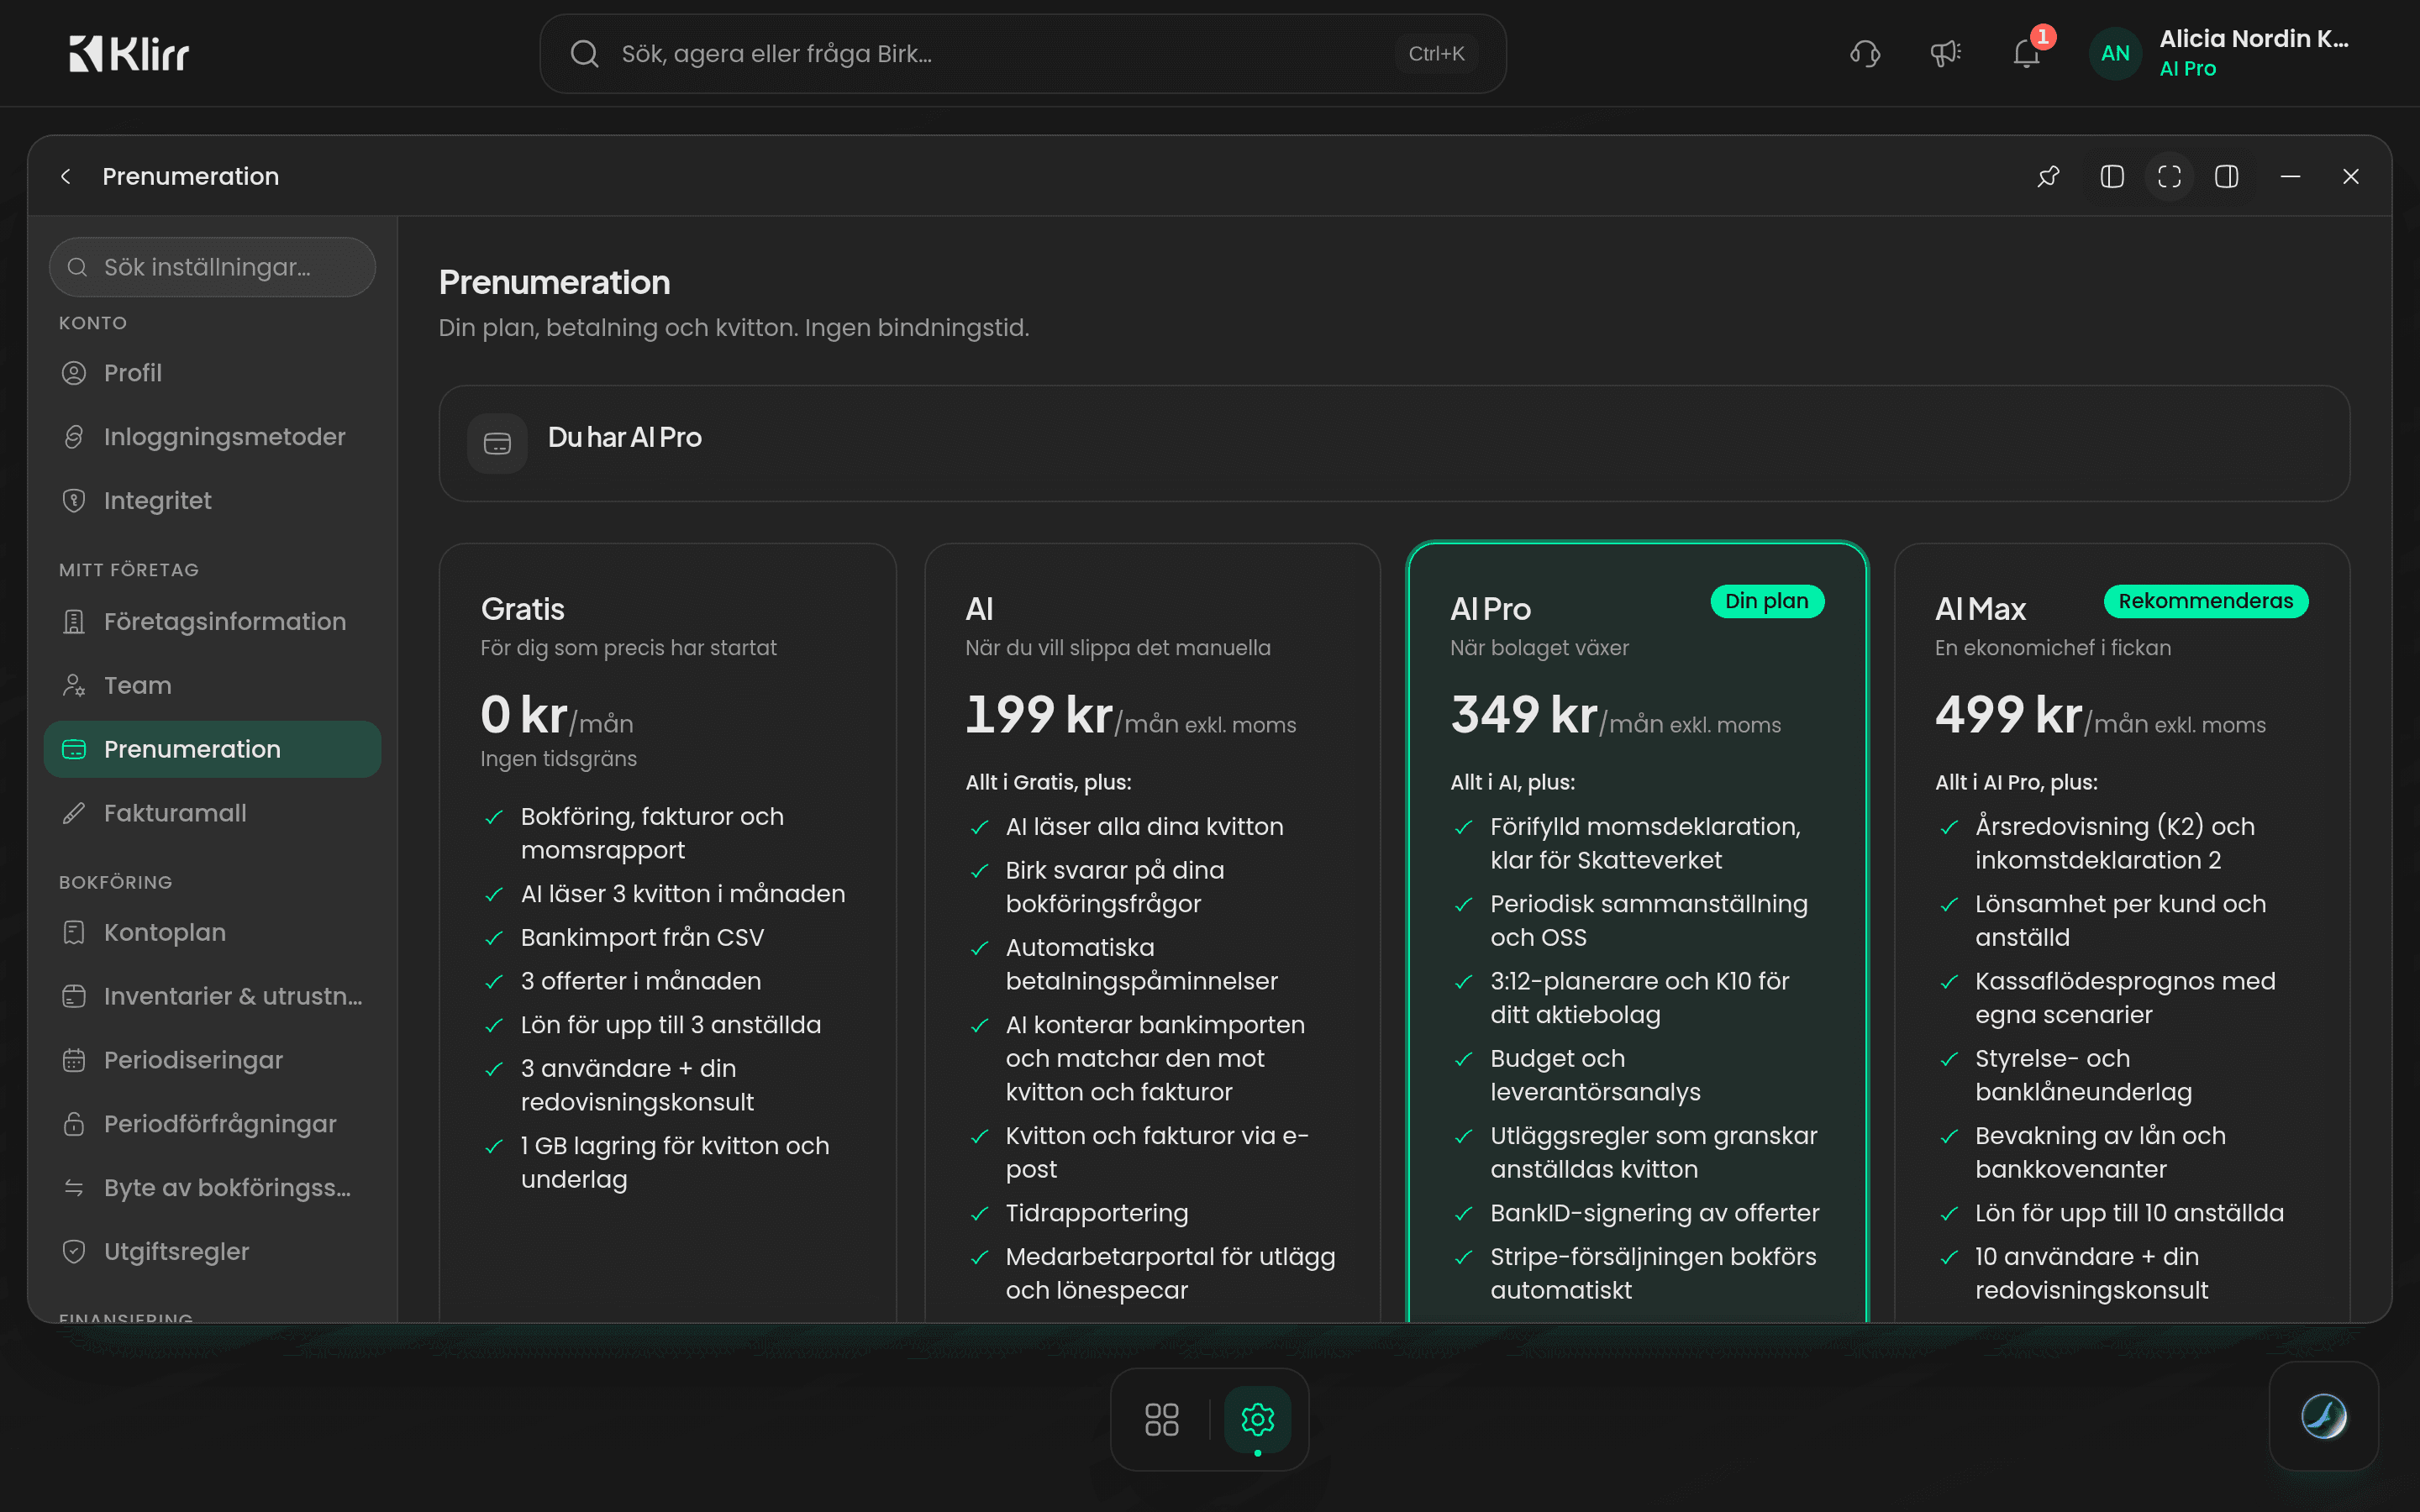Open Team settings
The height and width of the screenshot is (1512, 2420).
(x=212, y=686)
